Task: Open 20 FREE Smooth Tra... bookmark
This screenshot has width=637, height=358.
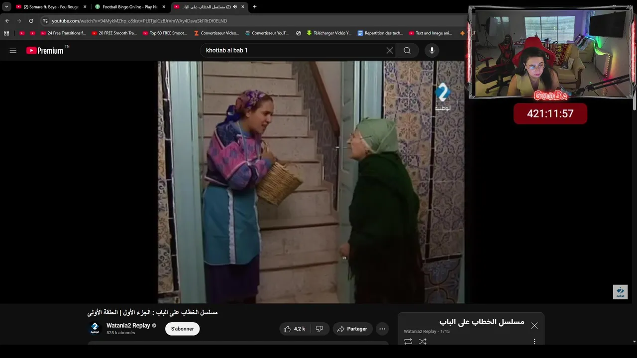Action: pyautogui.click(x=114, y=33)
